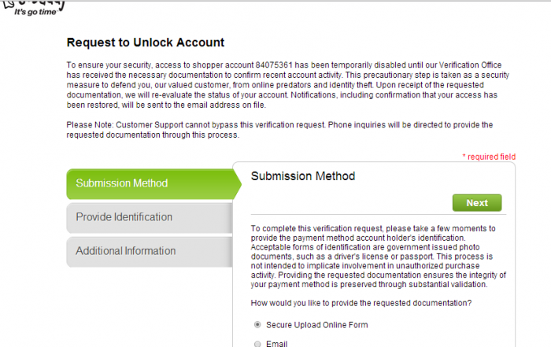Screen dimensions: 551x347
Task: Click the "How would you like to provide" question
Action: [x=361, y=303]
